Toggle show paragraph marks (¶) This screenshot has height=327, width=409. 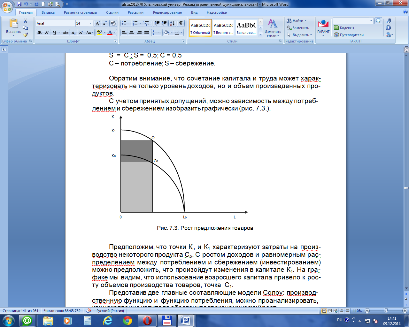pyautogui.click(x=181, y=23)
